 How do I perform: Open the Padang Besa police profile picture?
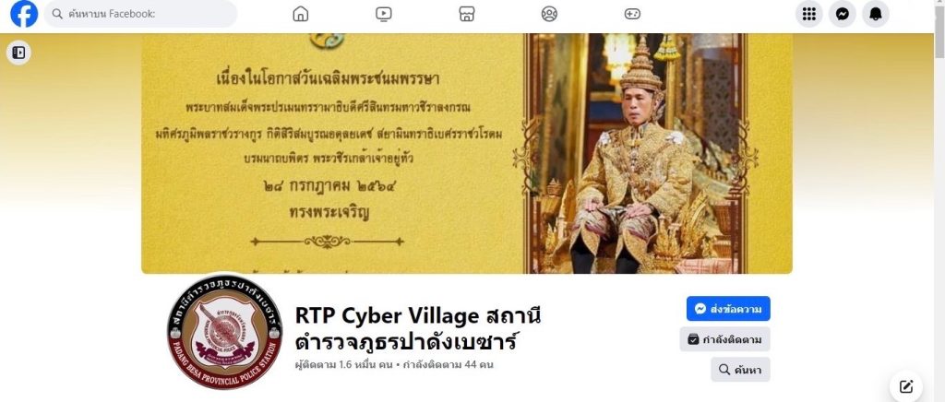pyautogui.click(x=224, y=332)
